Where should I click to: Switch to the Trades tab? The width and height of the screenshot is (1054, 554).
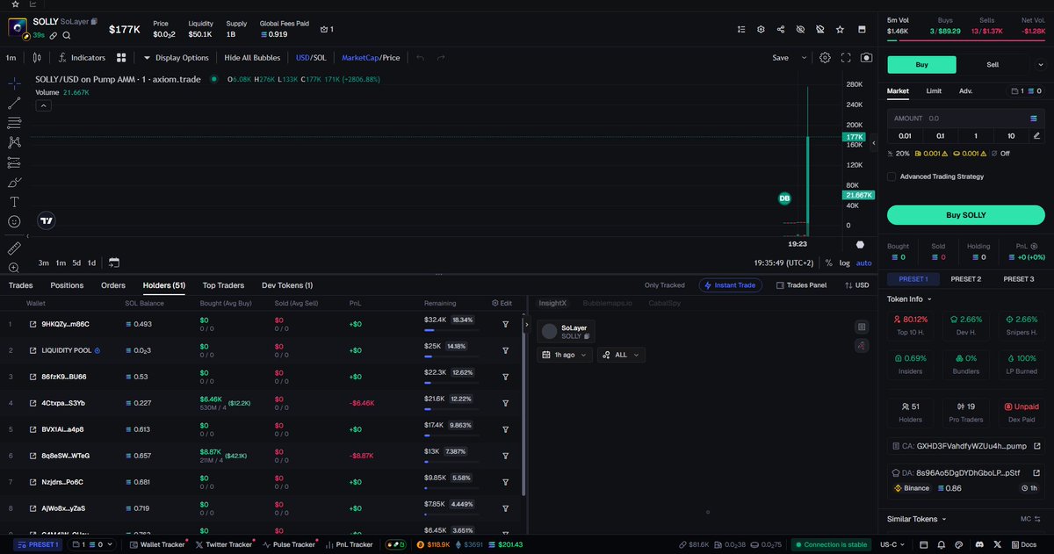click(x=20, y=285)
